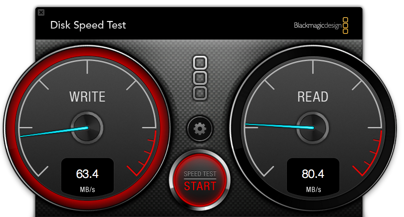Click the yellow Blackmagic squares icon
Screen dimensions: 404x217
coord(345,25)
